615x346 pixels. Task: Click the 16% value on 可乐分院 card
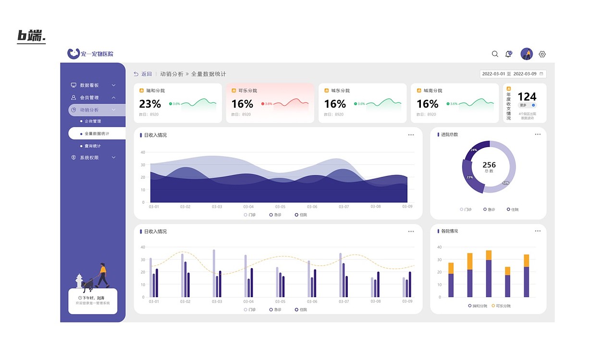[x=242, y=104]
